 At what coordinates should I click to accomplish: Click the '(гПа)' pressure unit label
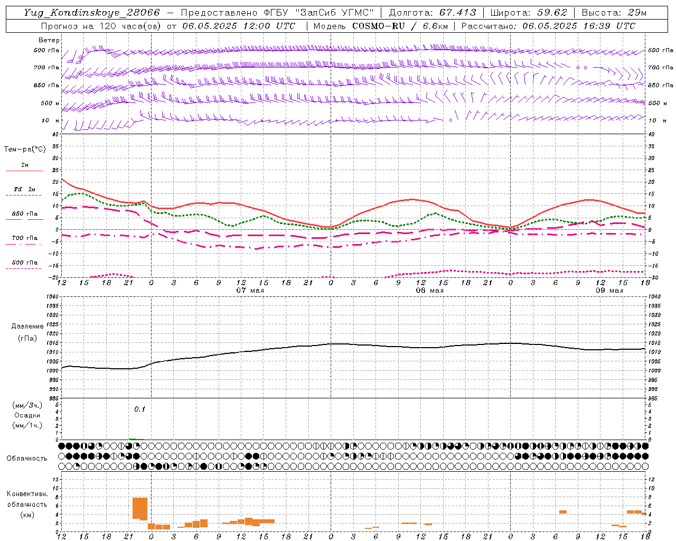27,339
